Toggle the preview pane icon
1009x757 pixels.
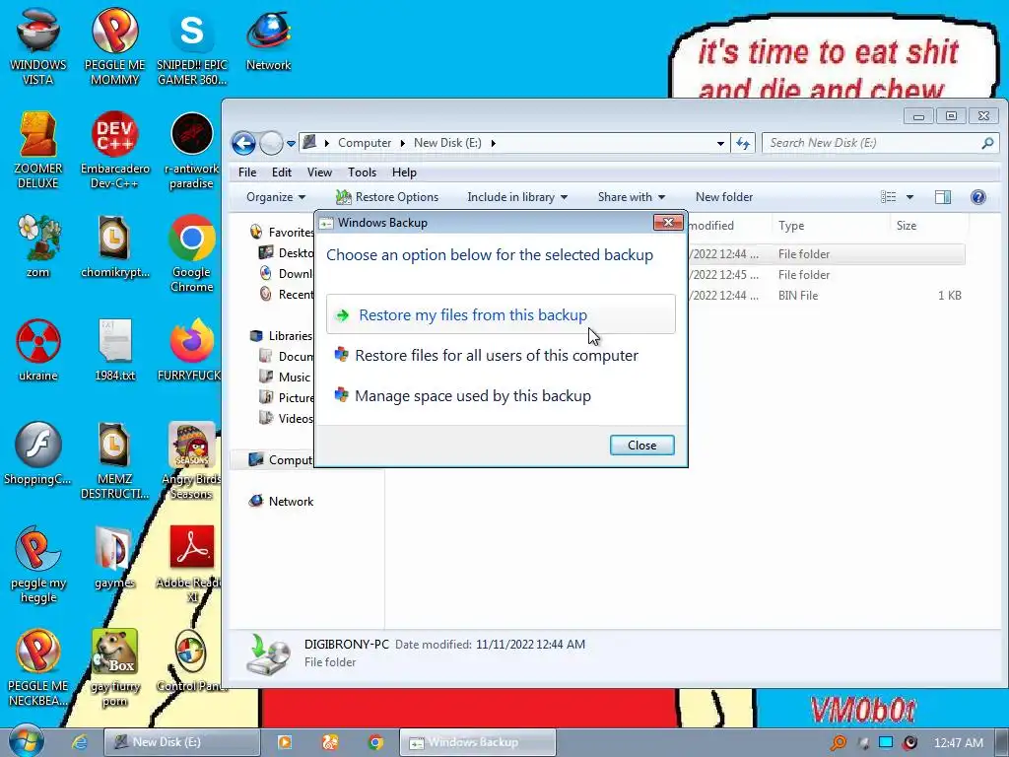[943, 197]
